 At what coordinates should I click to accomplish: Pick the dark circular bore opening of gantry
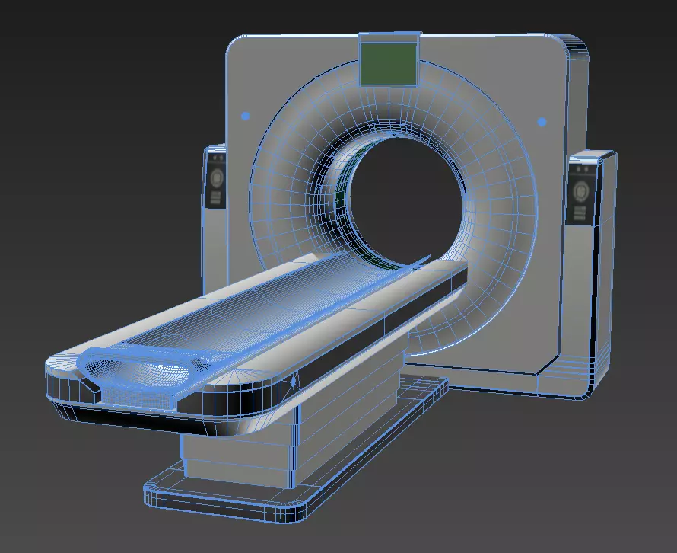pos(406,201)
